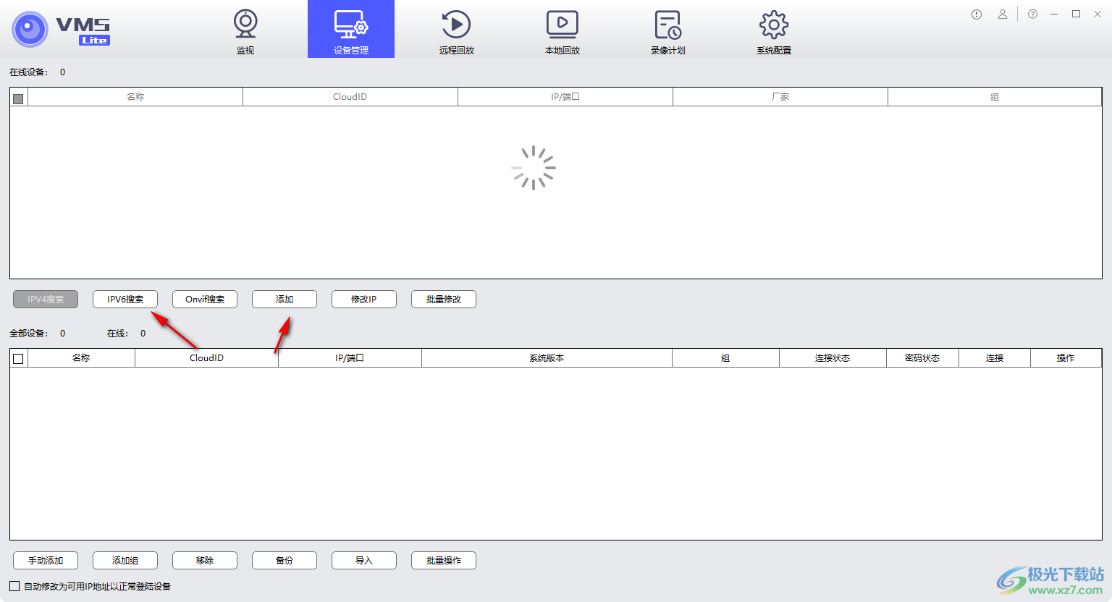The height and width of the screenshot is (602, 1112).
Task: Click the 修改IP button
Action: coord(364,300)
